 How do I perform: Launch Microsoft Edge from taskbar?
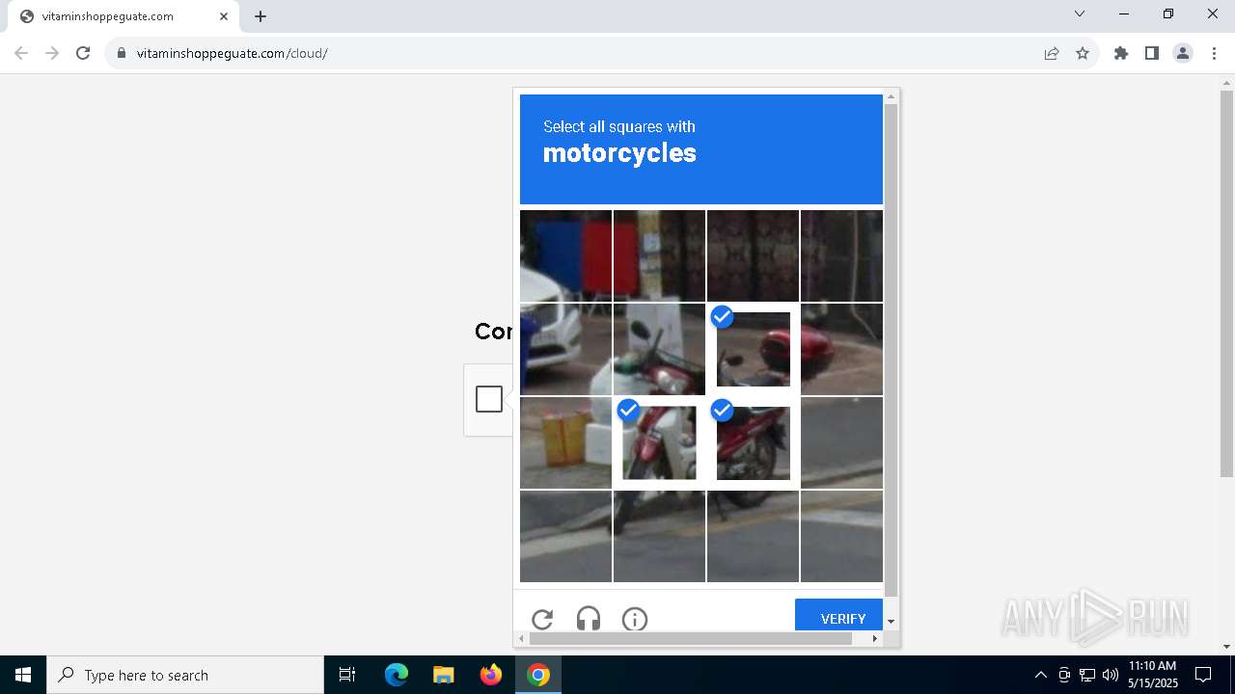tap(397, 675)
